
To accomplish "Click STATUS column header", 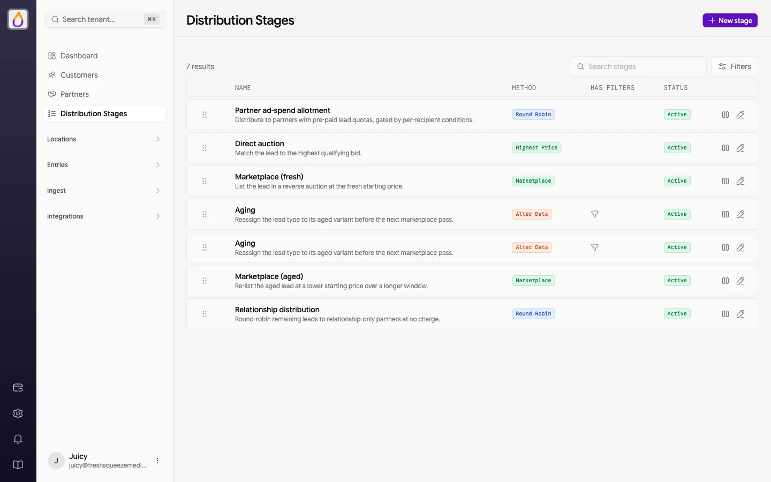I will 676,88.
